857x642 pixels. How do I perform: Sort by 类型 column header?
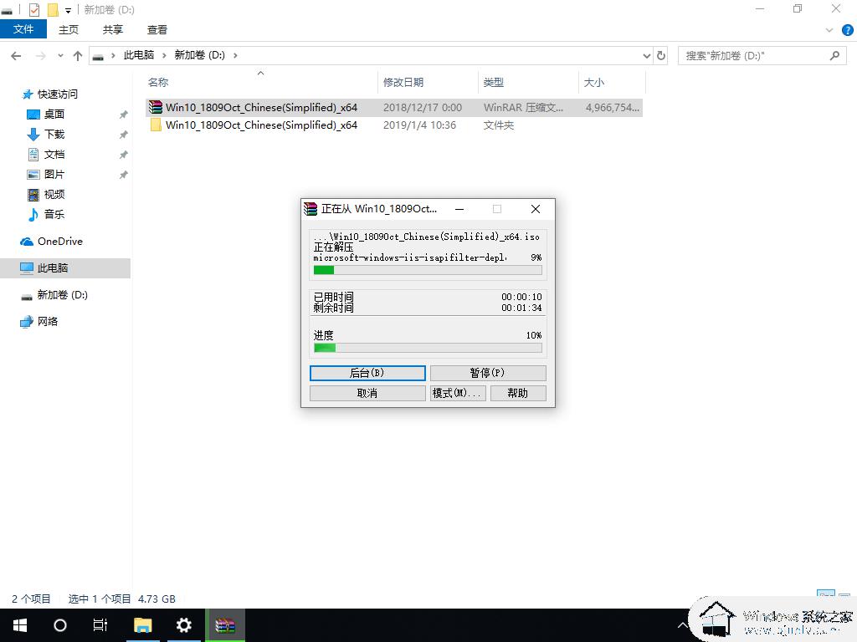click(494, 83)
